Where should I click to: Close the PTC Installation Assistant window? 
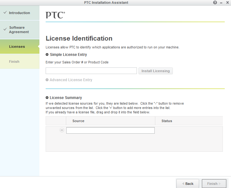click(228, 2)
